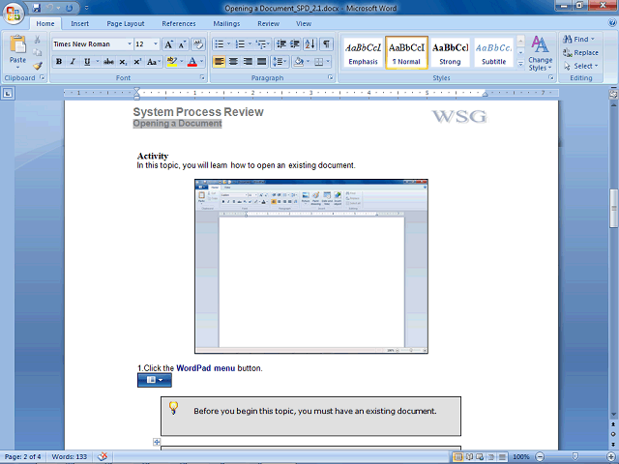Apply the Subtitle style

(x=493, y=53)
